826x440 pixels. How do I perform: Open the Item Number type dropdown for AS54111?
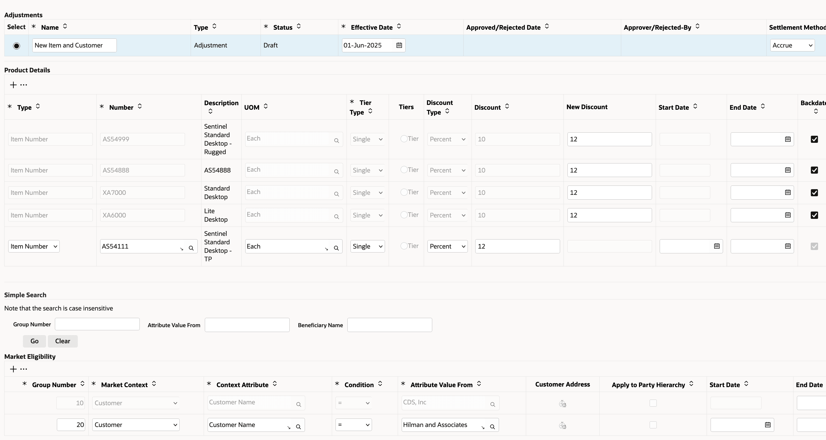pos(34,246)
